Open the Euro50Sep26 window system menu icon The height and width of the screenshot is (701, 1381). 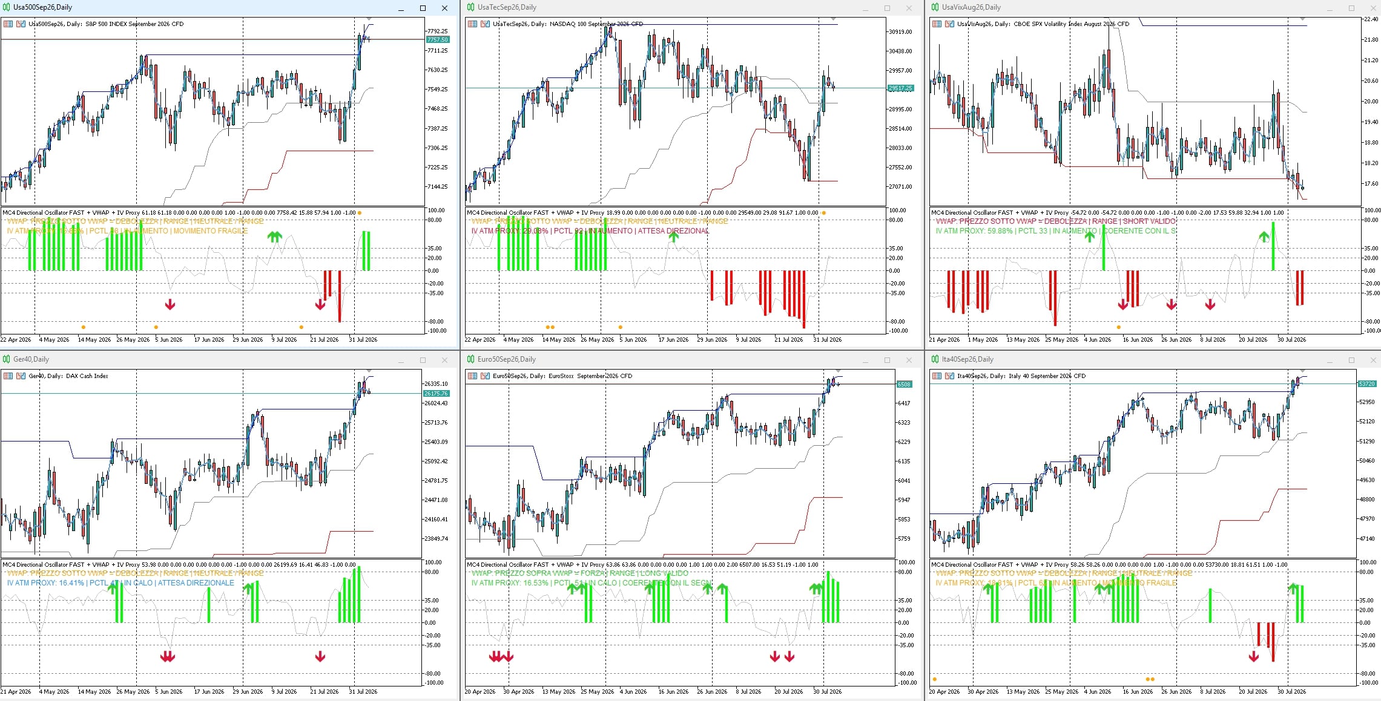click(470, 359)
